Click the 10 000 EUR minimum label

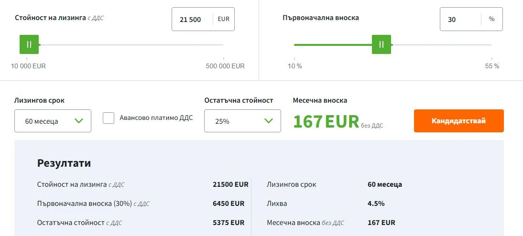(29, 66)
